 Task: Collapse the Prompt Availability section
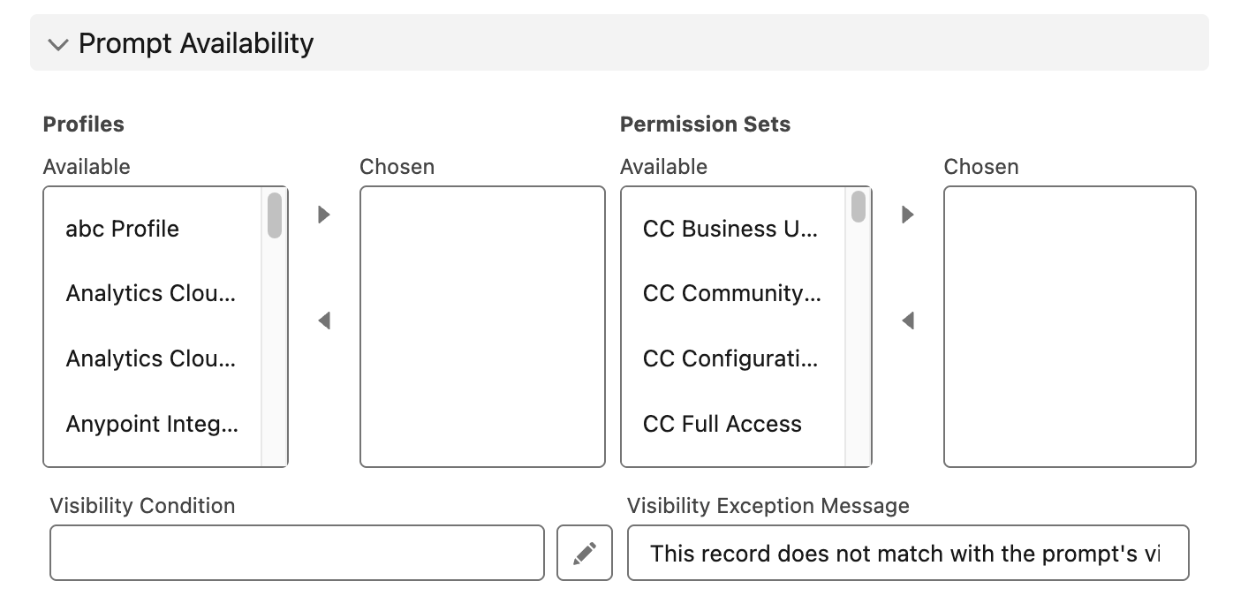58,44
